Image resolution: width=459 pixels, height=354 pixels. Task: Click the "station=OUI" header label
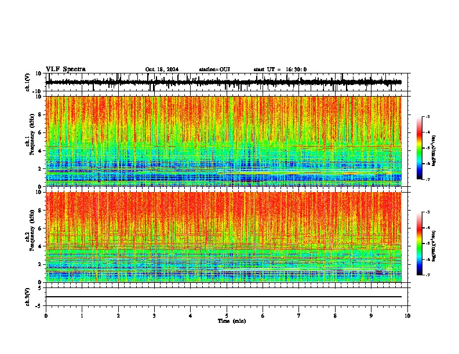[x=214, y=69]
